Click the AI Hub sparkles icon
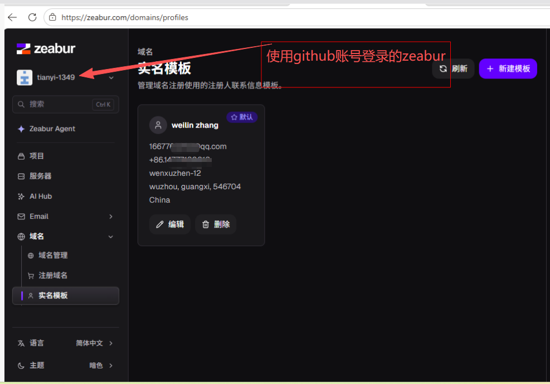 click(21, 196)
